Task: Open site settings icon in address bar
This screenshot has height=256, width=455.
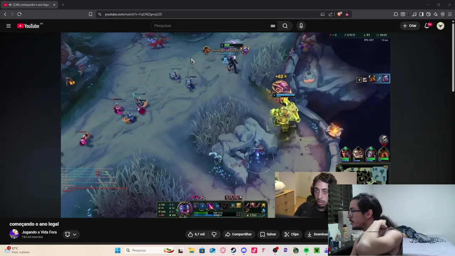Action: coord(100,14)
